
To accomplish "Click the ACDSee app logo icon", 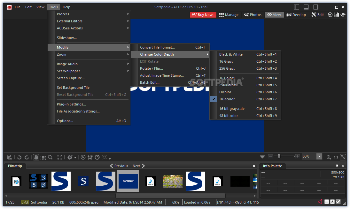I will 9,7.
